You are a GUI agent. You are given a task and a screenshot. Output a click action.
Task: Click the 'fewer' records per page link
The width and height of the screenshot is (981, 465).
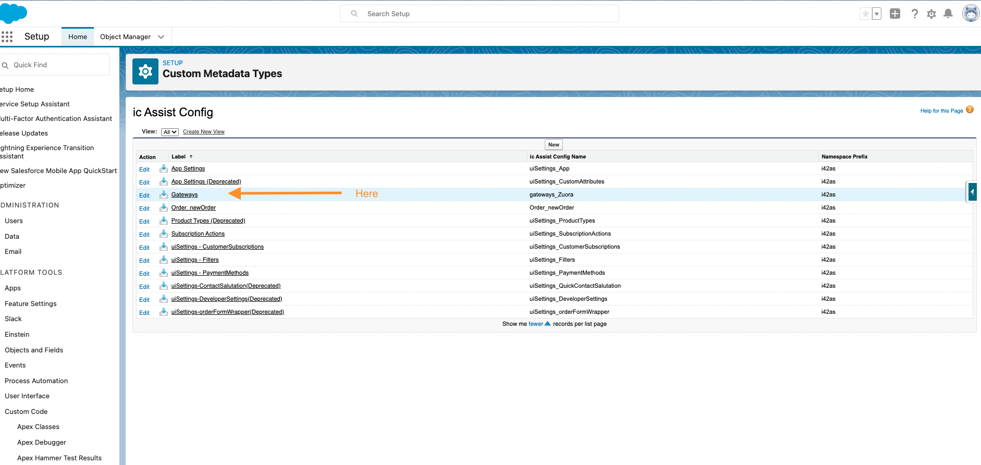tap(535, 324)
